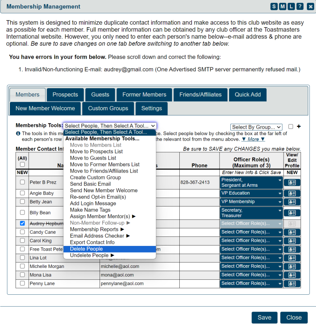The width and height of the screenshot is (316, 331).
Task: Open profile card icon for Peter B Prez
Action: coord(292,182)
